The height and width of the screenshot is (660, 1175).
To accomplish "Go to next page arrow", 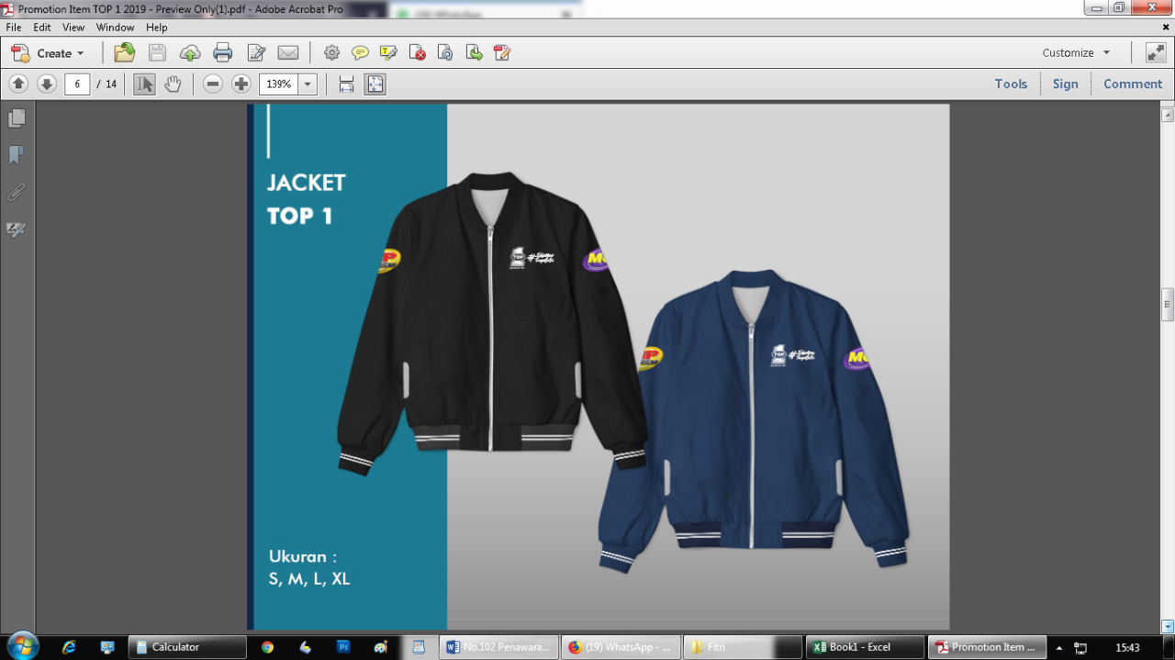I will pyautogui.click(x=47, y=84).
